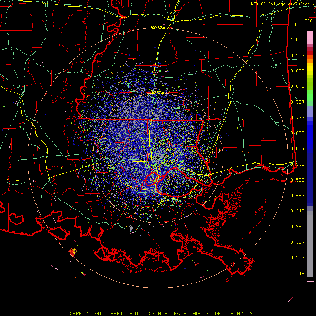Click the 0.840 value on the color scale
316x316 pixels.
coord(297,86)
